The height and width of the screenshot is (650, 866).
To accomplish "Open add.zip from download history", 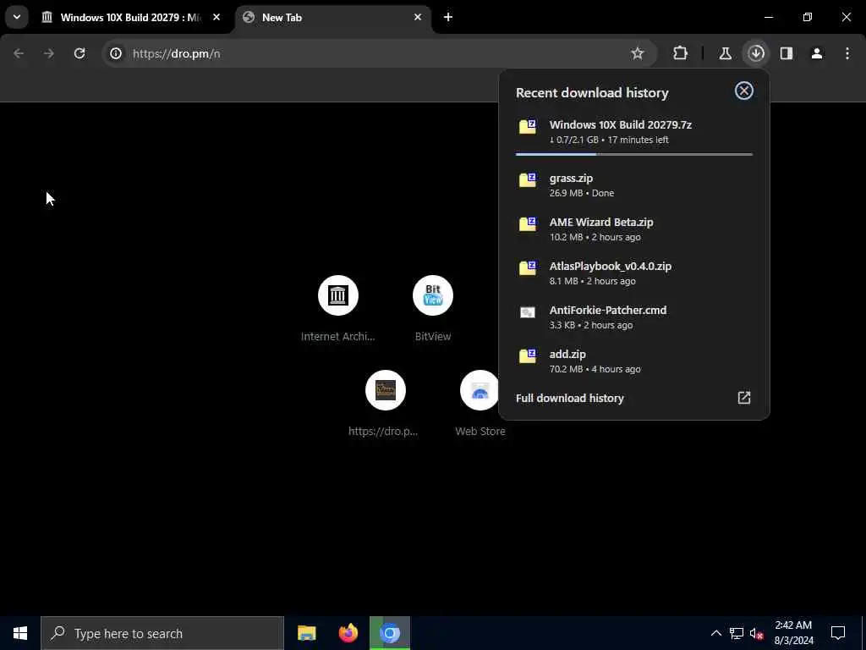I will pyautogui.click(x=634, y=361).
